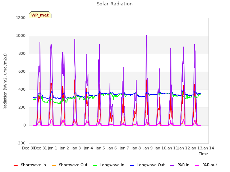
Task: Toggle the Shortwave Out legend entry
Action: click(x=69, y=165)
